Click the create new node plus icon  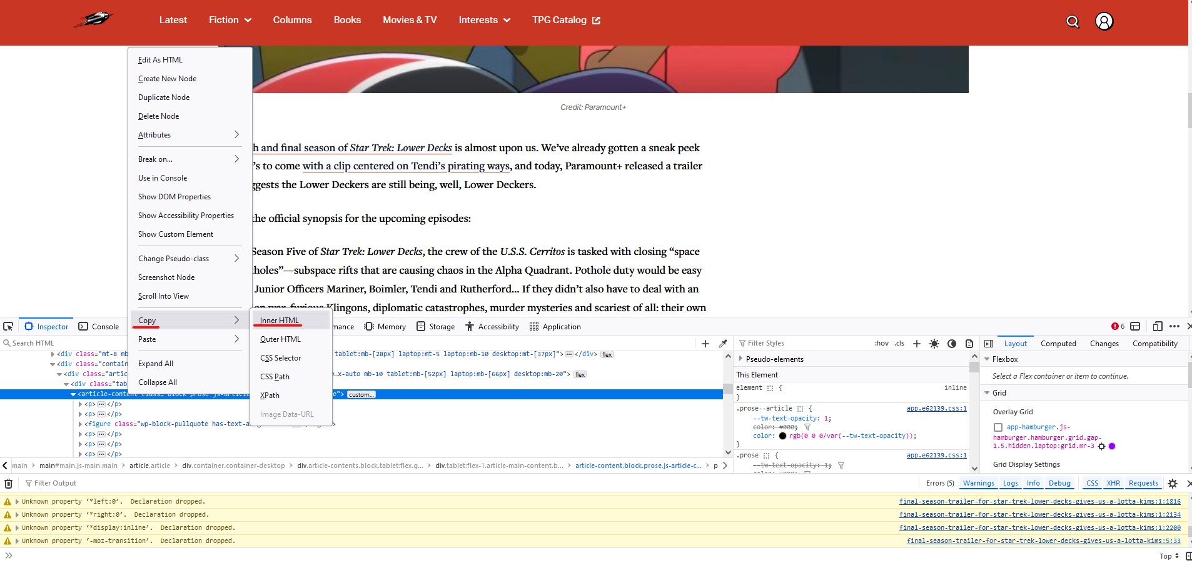705,344
